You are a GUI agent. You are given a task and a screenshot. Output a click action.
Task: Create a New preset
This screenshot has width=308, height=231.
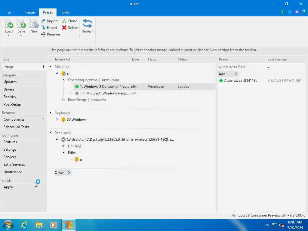pos(34,26)
